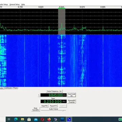Click the dark blue app taskbar icon
This screenshot has width=122, height=122.
pyautogui.click(x=62, y=119)
